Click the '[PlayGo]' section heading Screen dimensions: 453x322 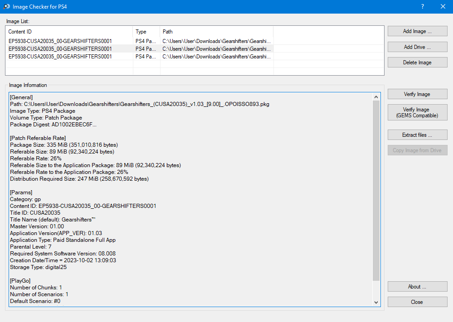pyautogui.click(x=20, y=281)
